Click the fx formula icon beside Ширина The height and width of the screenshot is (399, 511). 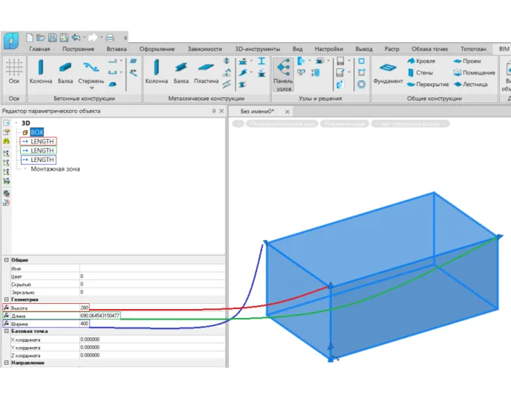click(x=6, y=324)
